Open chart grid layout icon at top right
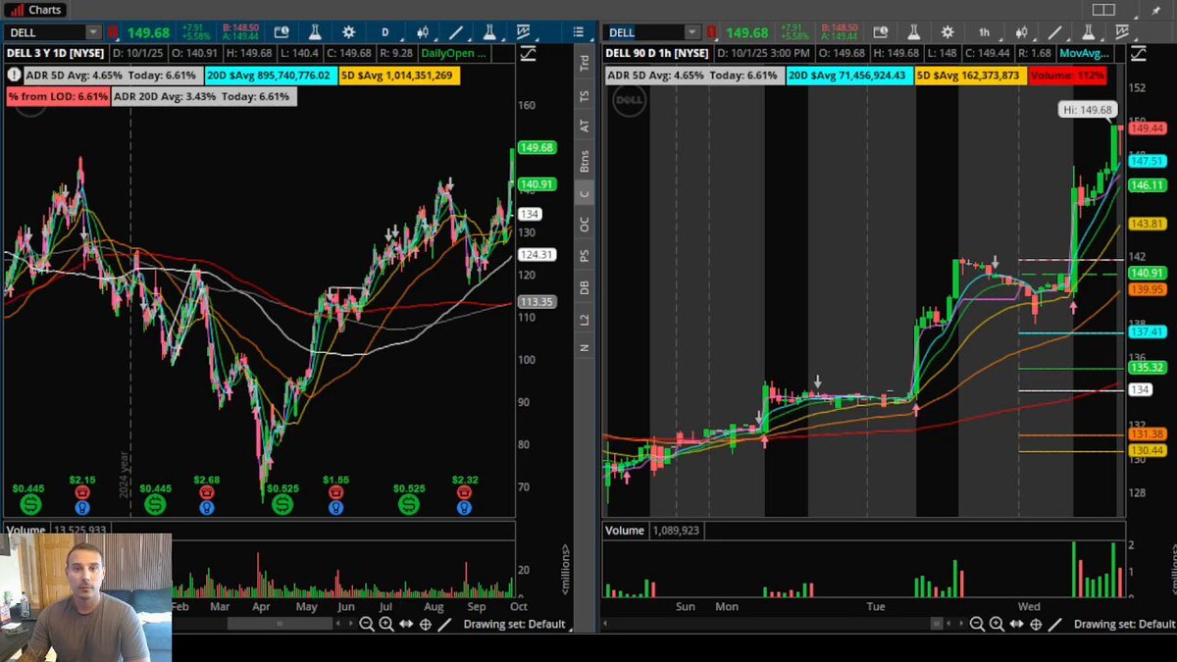Image resolution: width=1177 pixels, height=662 pixels. tap(1103, 10)
